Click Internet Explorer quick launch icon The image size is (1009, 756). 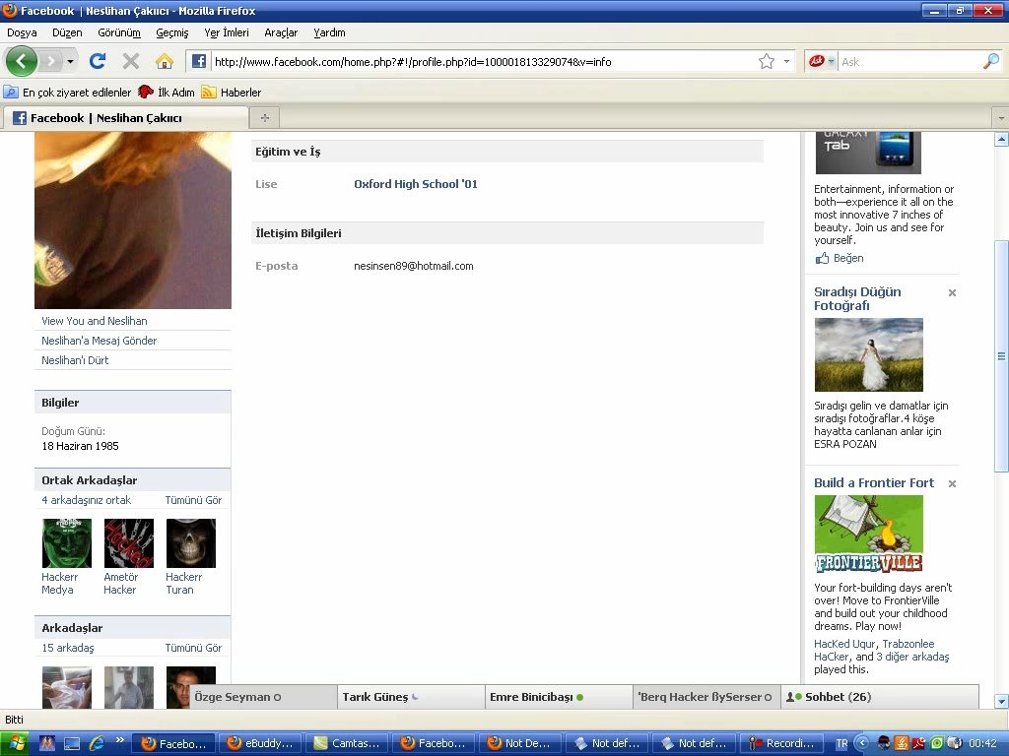tap(97, 743)
